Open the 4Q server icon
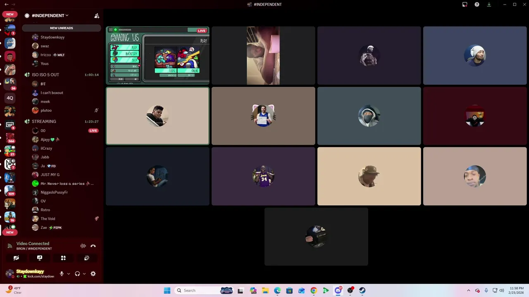The image size is (529, 297). 10,98
